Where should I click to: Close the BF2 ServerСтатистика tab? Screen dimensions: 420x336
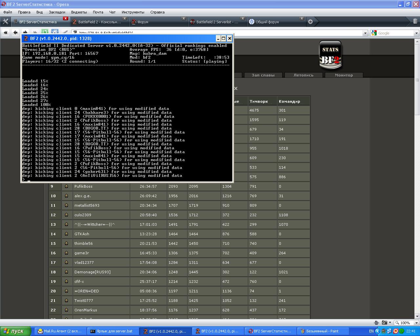[x=66, y=19]
